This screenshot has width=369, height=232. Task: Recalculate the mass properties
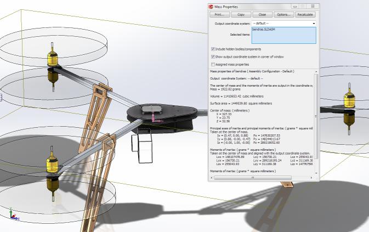305,14
